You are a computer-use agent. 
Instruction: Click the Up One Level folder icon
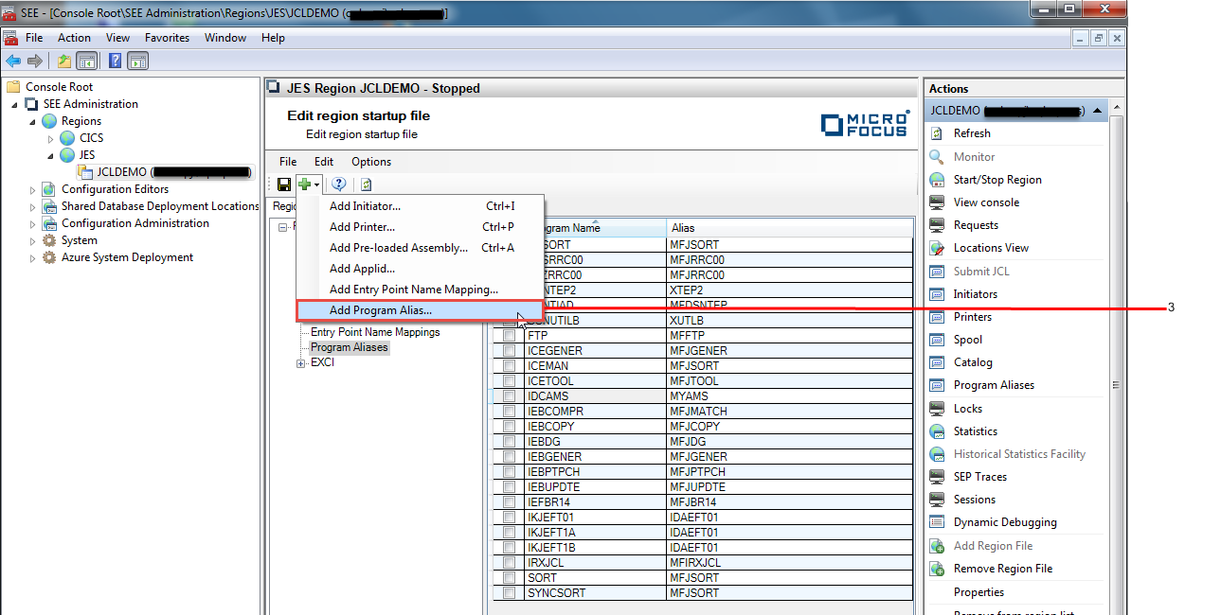coord(63,61)
